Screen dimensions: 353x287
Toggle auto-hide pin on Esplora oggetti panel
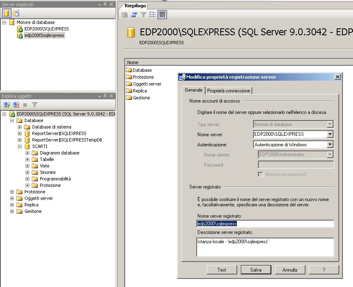pos(105,96)
